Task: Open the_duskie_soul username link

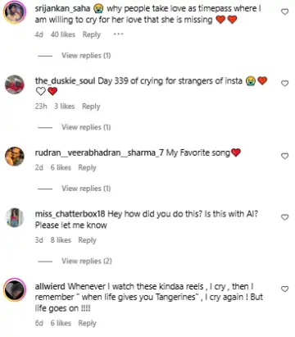Action: (65, 81)
